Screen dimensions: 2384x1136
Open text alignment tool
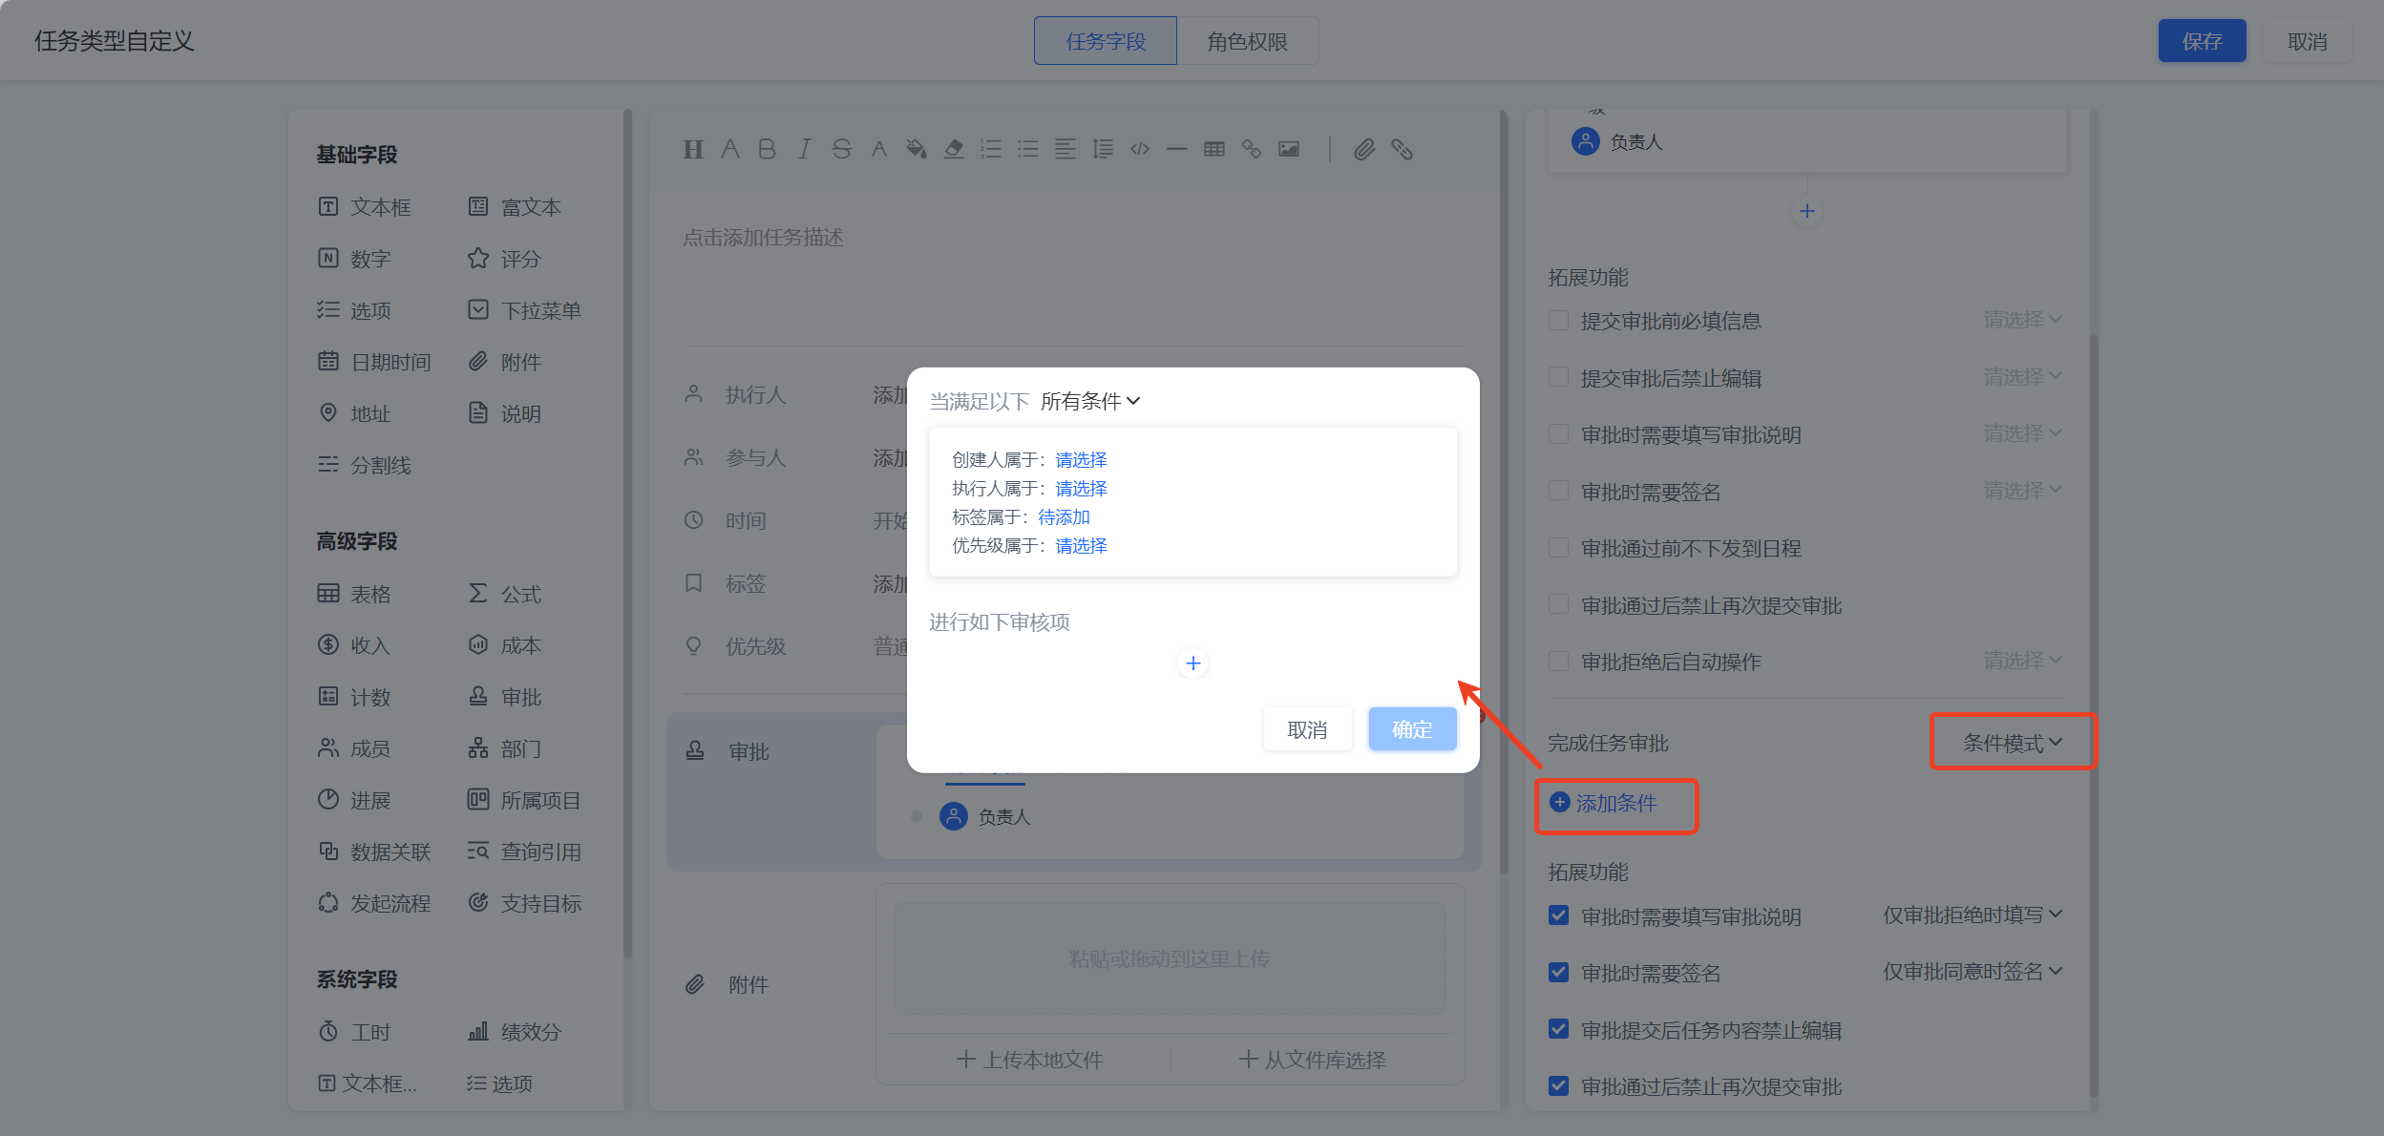tap(1065, 149)
